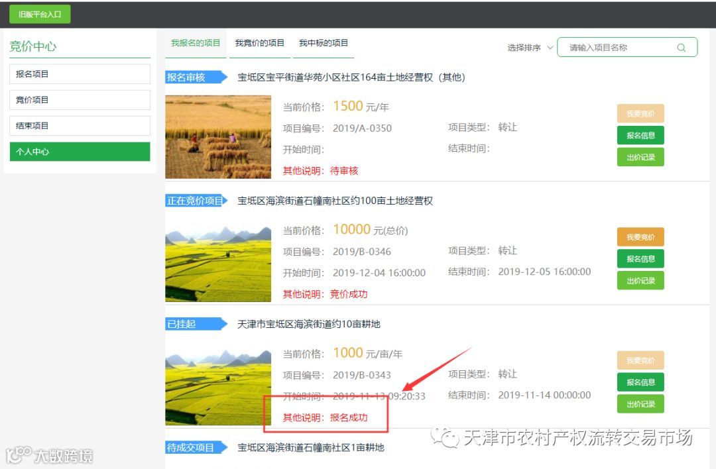Switch to 我中标的项目 tab

click(x=324, y=43)
